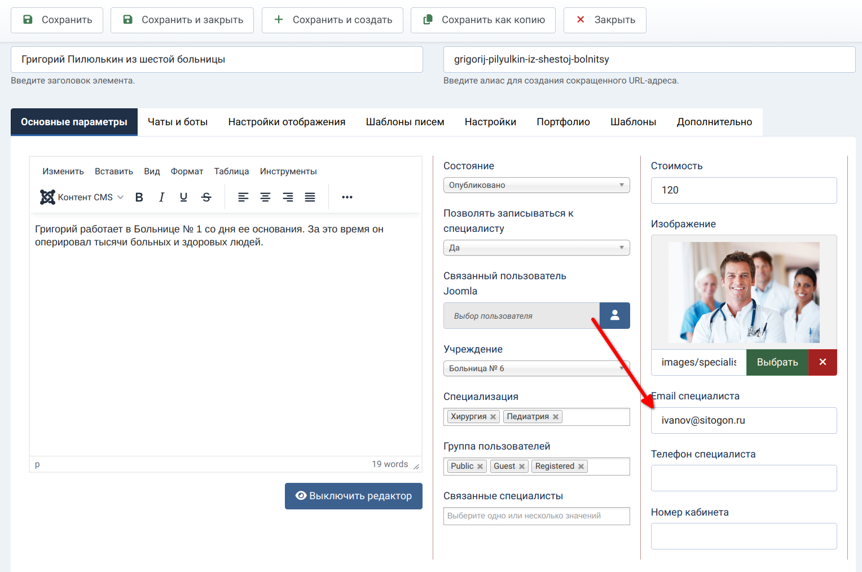Click Сохранить и закрыть button
This screenshot has height=572, width=862.
point(182,20)
